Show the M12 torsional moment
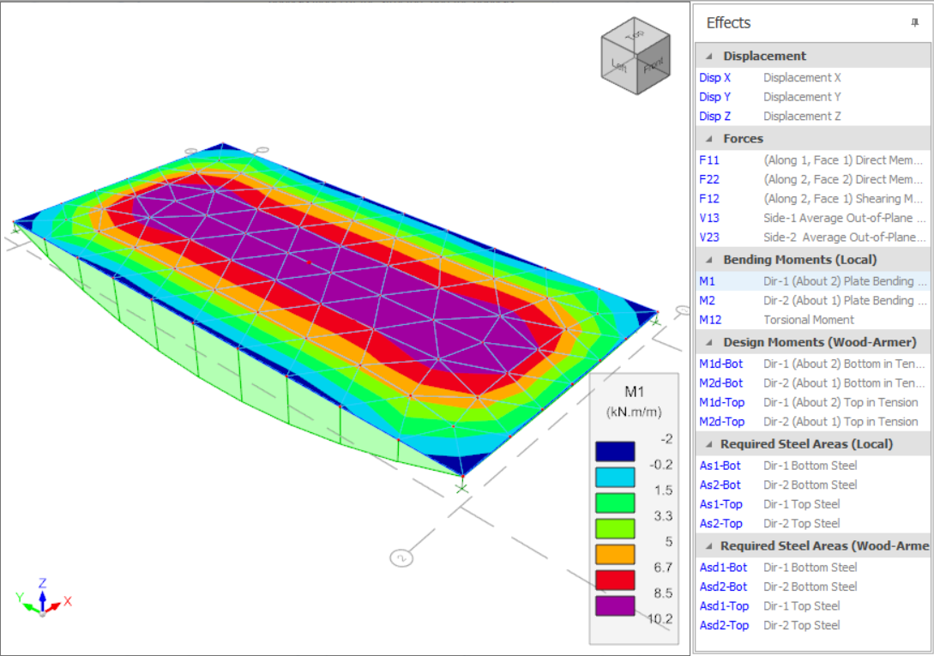 pyautogui.click(x=709, y=320)
